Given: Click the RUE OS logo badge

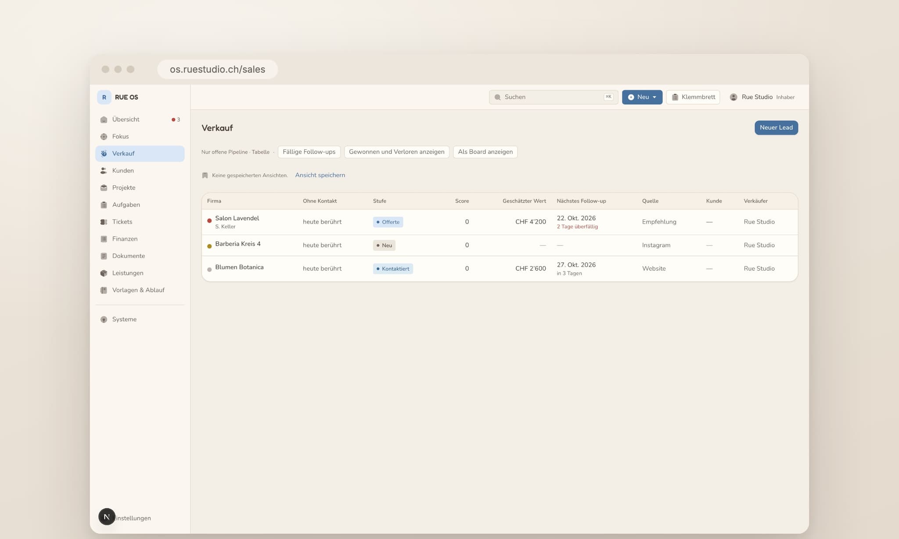Looking at the screenshot, I should (104, 97).
